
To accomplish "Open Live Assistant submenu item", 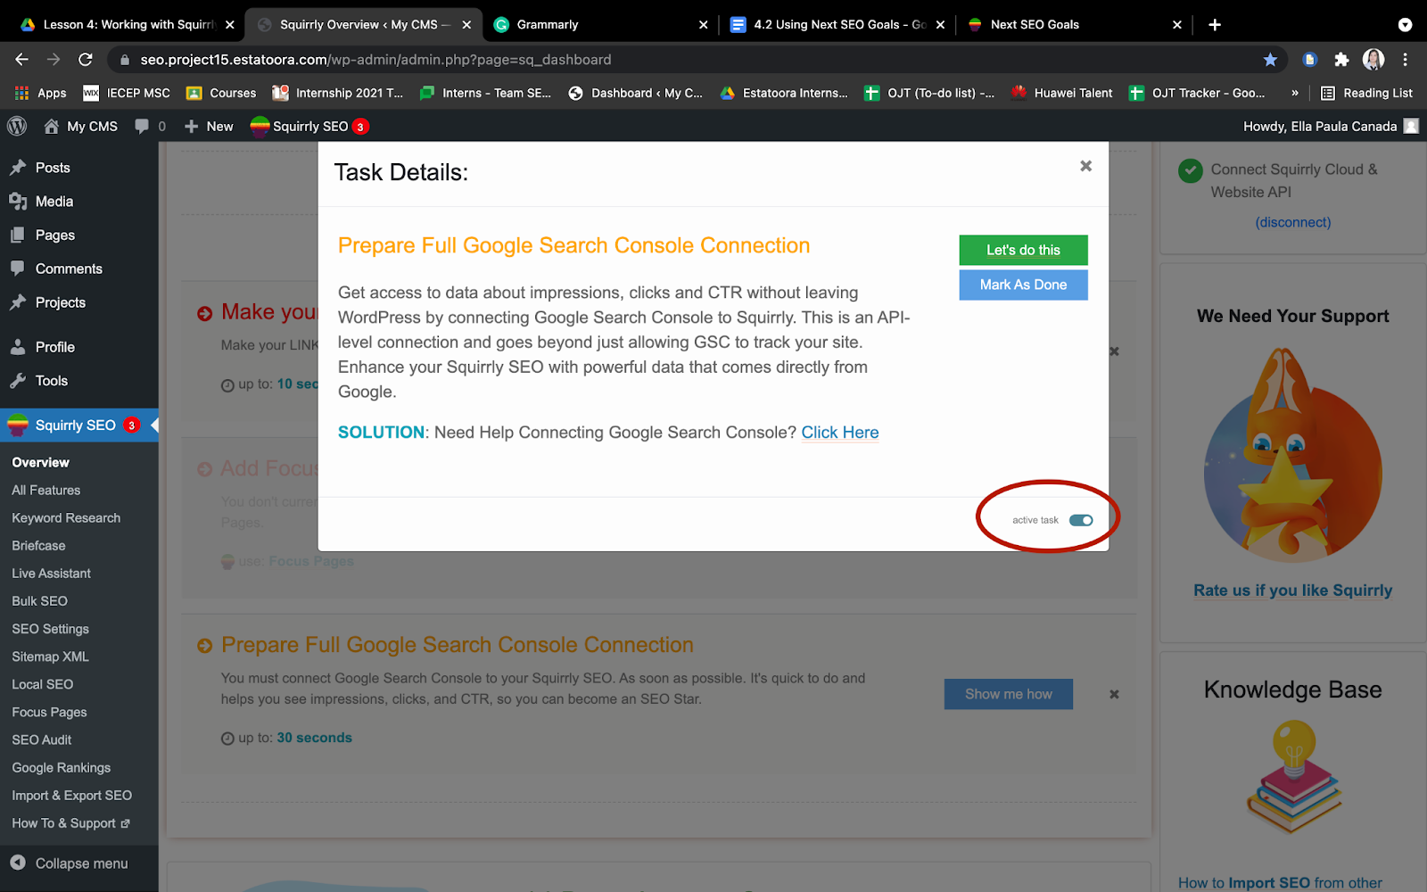I will coord(51,574).
